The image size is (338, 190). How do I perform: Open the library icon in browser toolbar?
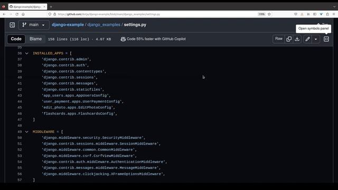click(308, 14)
